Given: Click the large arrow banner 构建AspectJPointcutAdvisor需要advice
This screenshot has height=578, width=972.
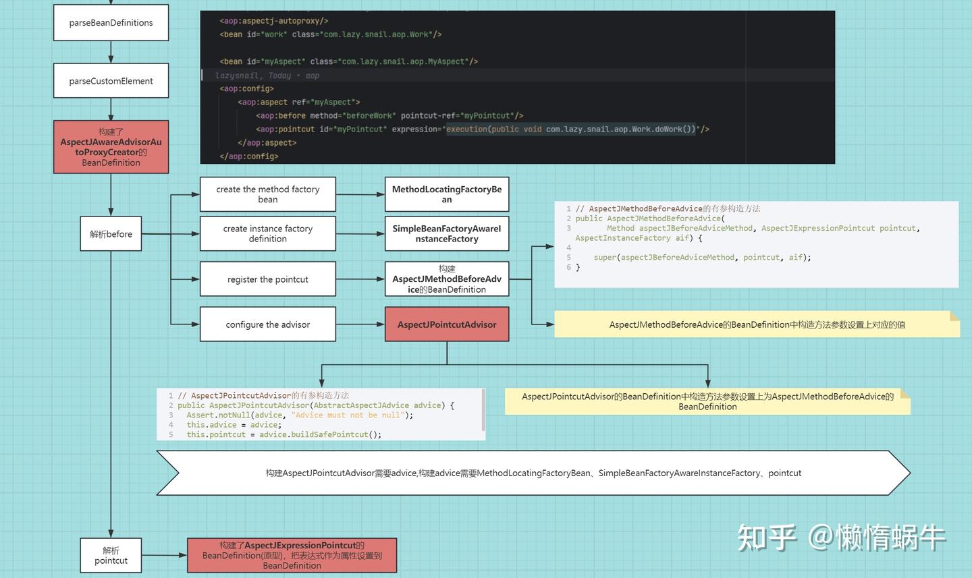Looking at the screenshot, I should [x=533, y=473].
